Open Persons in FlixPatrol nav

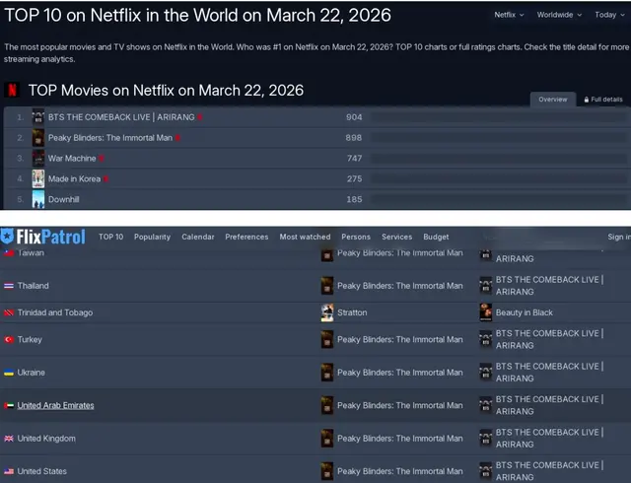tap(356, 238)
